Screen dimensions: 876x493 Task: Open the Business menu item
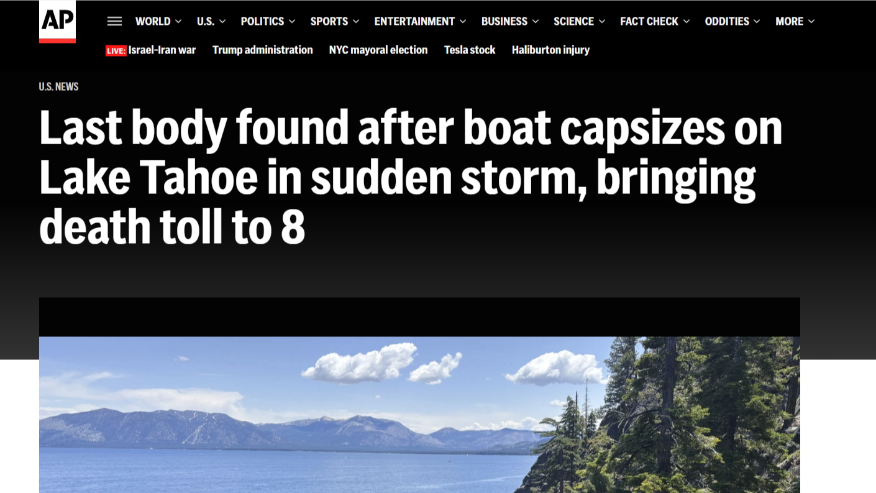point(504,21)
